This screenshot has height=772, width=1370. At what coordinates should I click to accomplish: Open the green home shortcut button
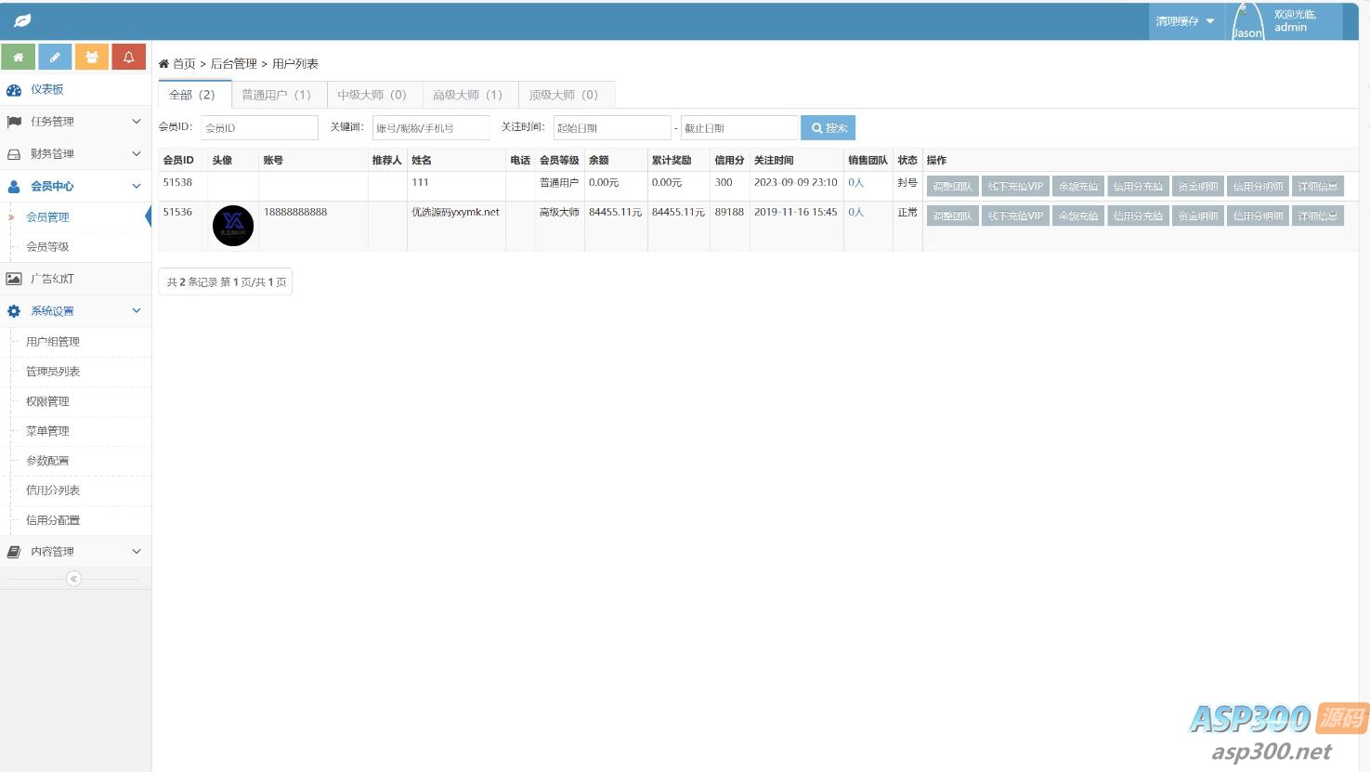click(x=19, y=57)
